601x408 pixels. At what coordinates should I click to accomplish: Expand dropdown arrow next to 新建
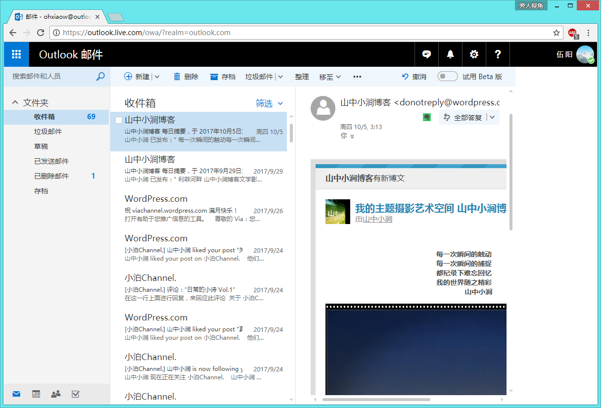157,77
